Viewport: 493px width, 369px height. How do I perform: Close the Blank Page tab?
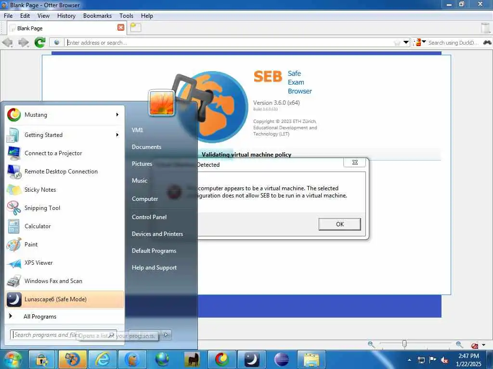point(121,27)
